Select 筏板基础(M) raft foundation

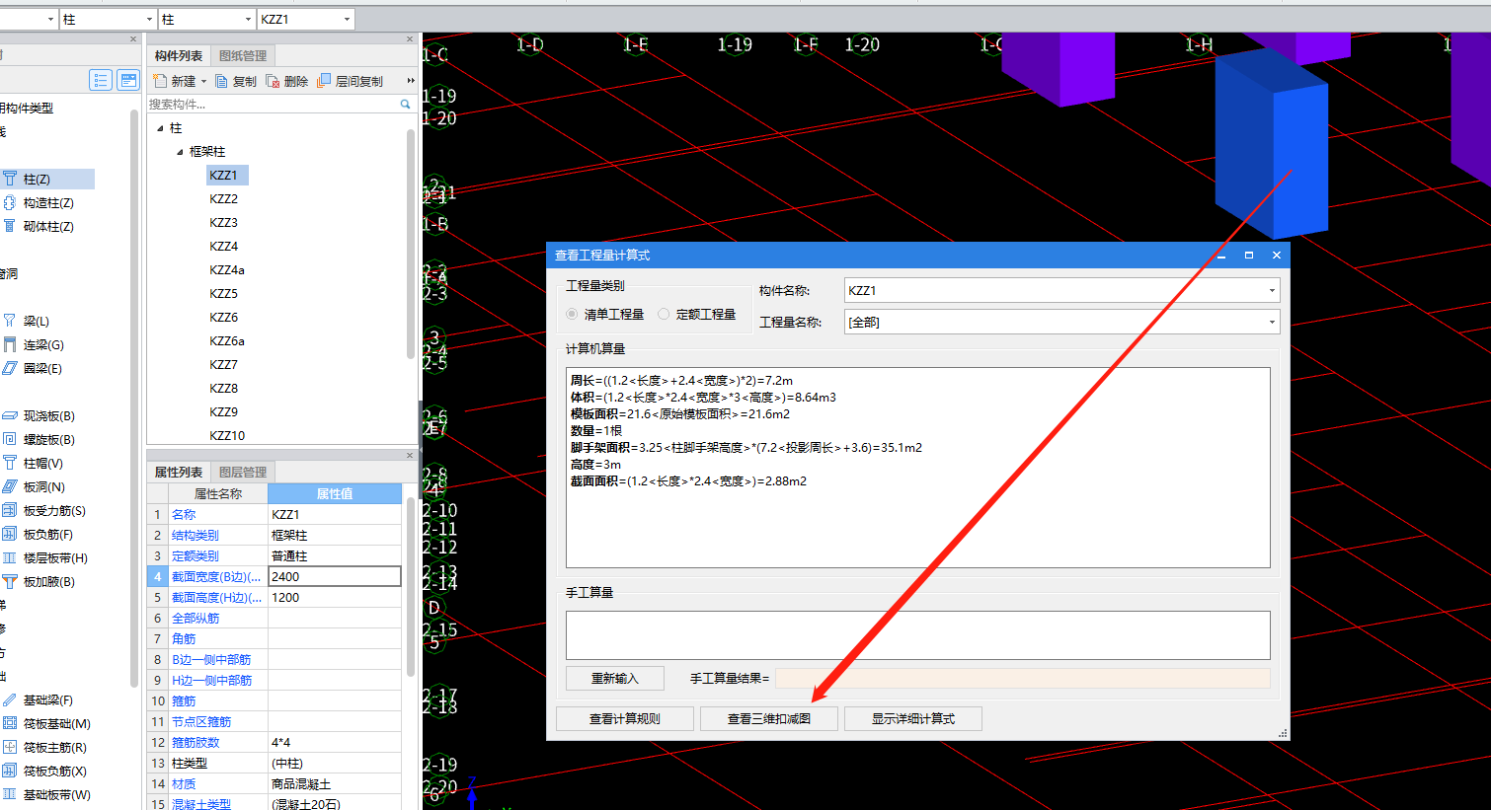click(56, 723)
